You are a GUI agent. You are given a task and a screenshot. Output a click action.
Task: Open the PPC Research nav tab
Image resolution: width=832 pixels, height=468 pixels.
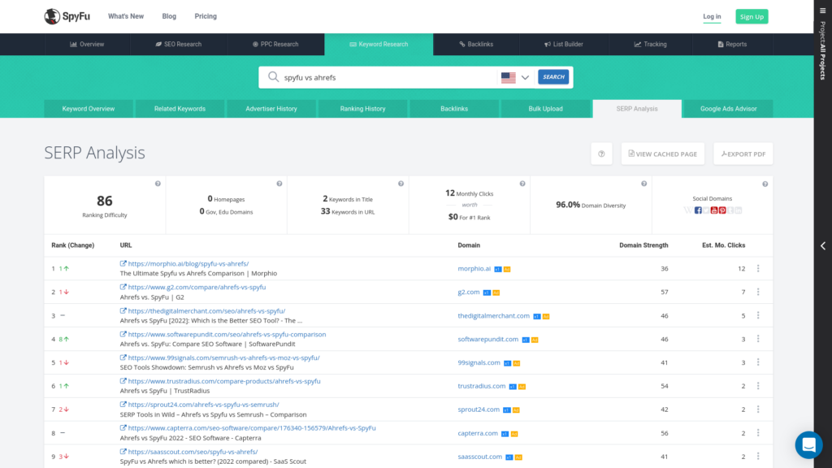pos(276,44)
